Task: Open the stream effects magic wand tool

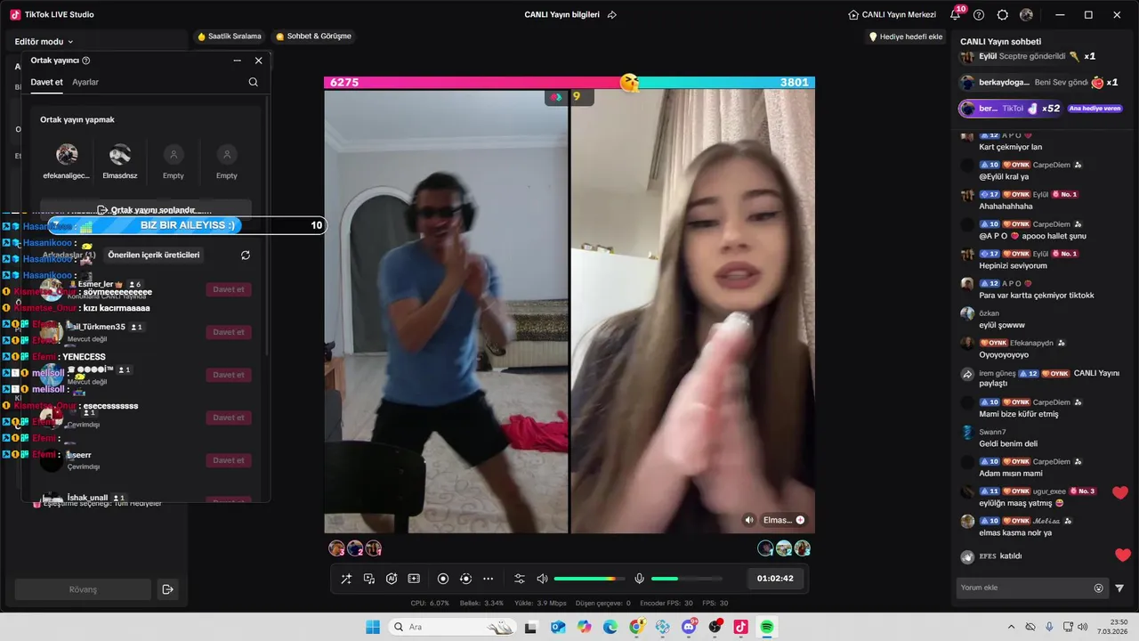Action: pyautogui.click(x=346, y=579)
